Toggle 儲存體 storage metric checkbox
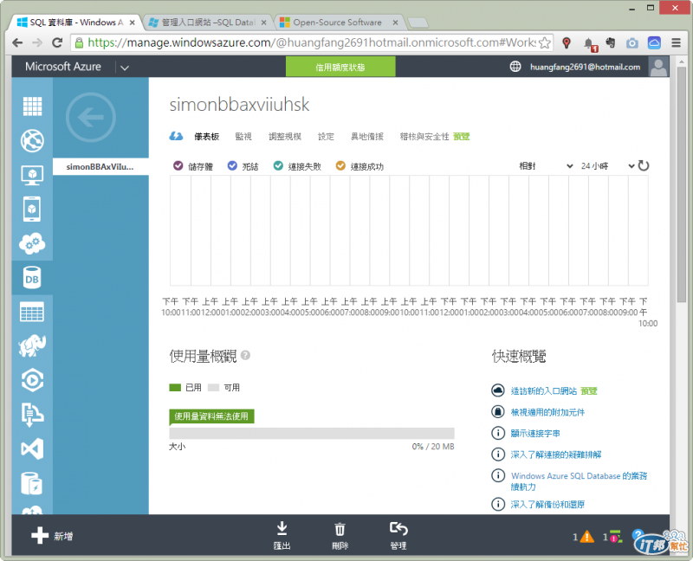 [x=178, y=165]
